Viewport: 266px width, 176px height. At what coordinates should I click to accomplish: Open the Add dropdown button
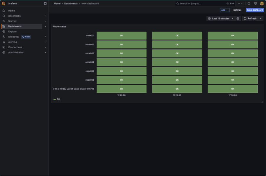click(225, 10)
